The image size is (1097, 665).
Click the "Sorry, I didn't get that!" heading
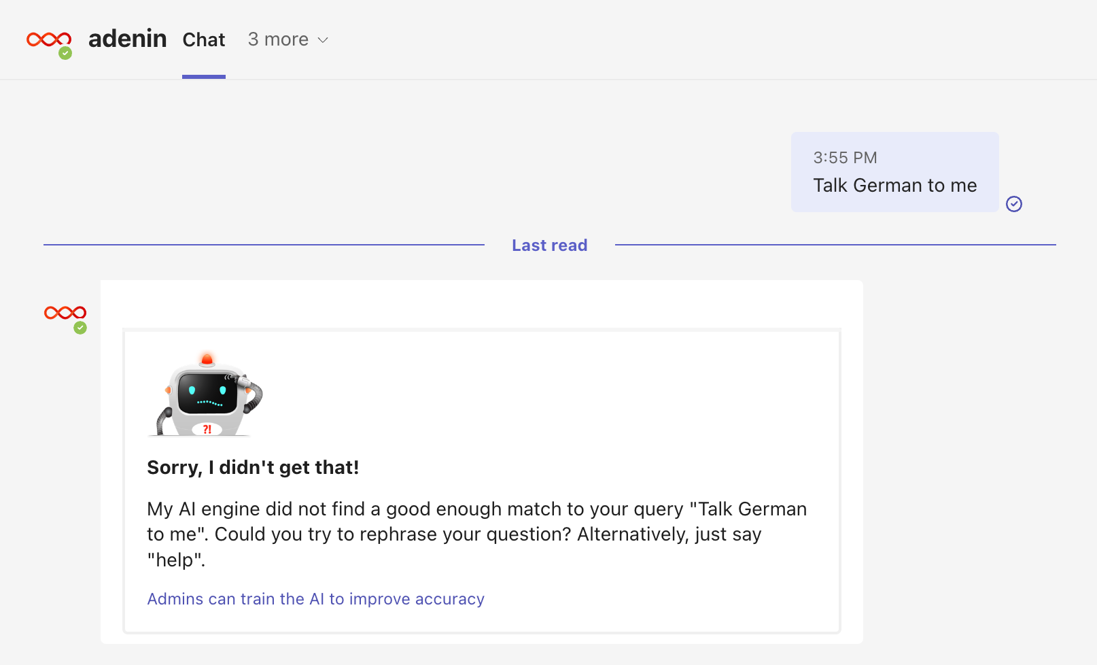coord(253,468)
